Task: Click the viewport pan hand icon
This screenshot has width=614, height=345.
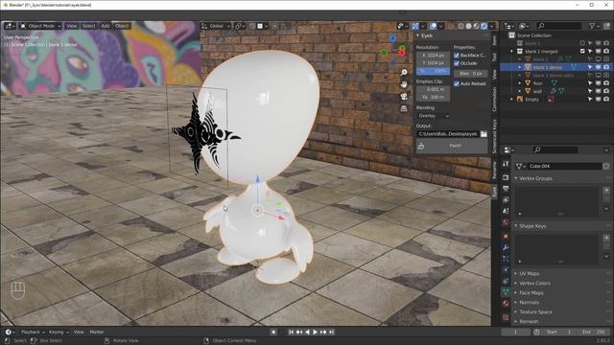Action: click(x=404, y=84)
